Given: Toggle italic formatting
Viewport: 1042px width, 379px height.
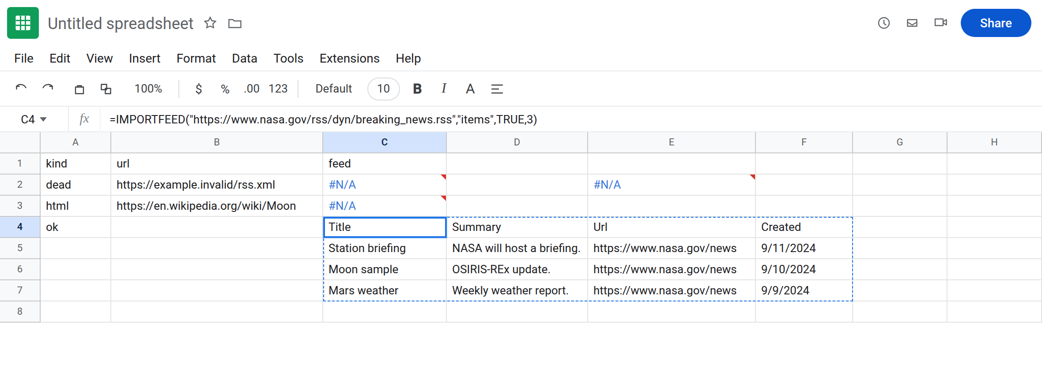Looking at the screenshot, I should (444, 89).
